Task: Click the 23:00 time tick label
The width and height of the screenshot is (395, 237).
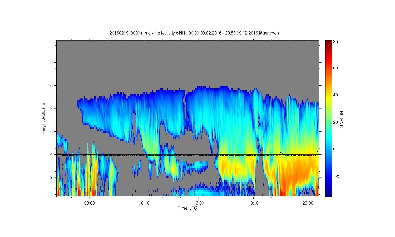Action: tap(308, 203)
